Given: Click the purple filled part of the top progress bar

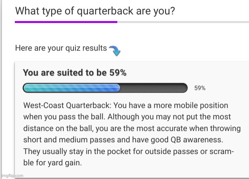Looking at the screenshot, I should pos(66,22).
